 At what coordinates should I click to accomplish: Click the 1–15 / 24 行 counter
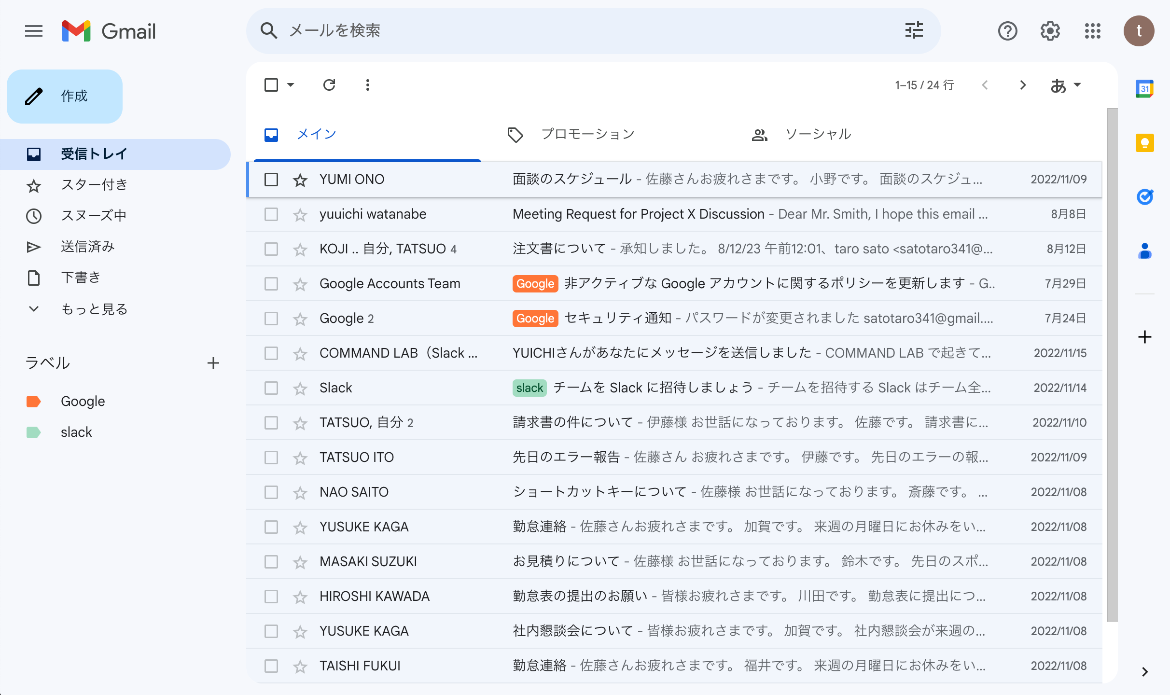pyautogui.click(x=924, y=85)
